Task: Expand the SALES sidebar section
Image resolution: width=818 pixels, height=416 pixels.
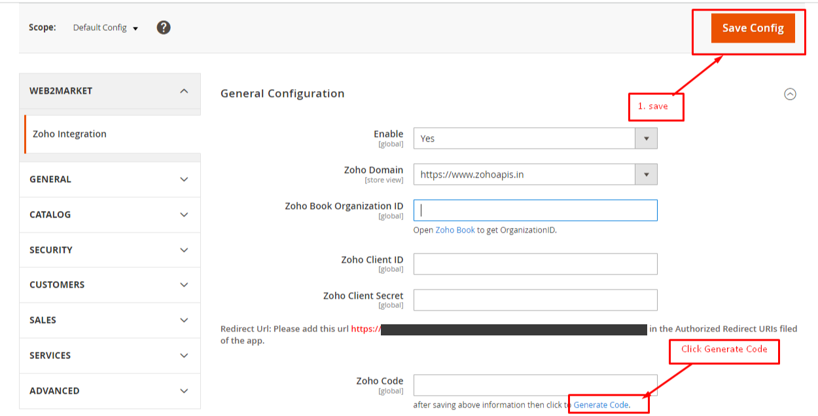Action: pyautogui.click(x=110, y=320)
